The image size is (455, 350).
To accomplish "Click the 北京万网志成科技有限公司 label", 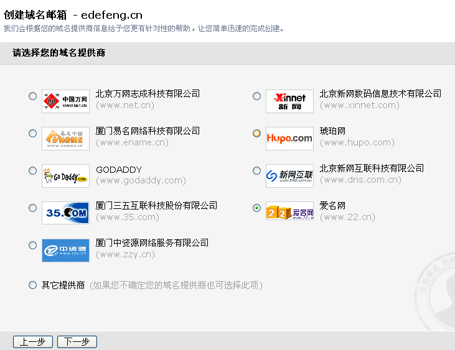I will coord(148,94).
